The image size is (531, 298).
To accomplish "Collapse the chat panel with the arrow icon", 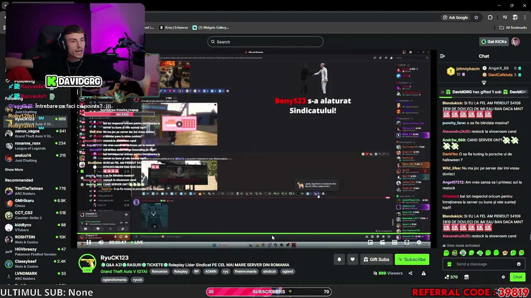I will coord(442,56).
